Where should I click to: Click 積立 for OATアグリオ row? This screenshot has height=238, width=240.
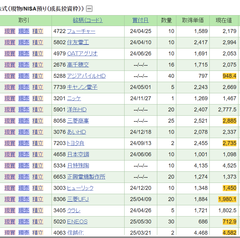38,54
